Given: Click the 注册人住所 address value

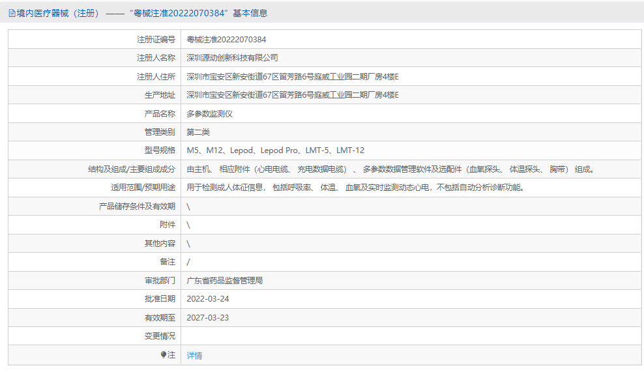Looking at the screenshot, I should 293,76.
